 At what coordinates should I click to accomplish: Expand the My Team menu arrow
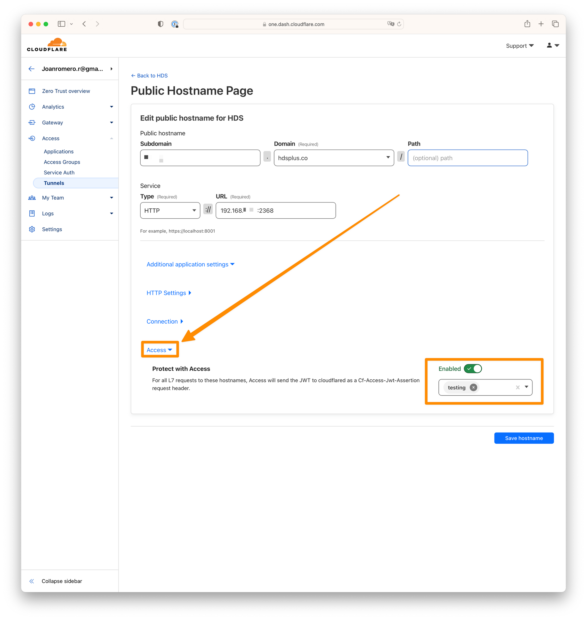(x=112, y=198)
